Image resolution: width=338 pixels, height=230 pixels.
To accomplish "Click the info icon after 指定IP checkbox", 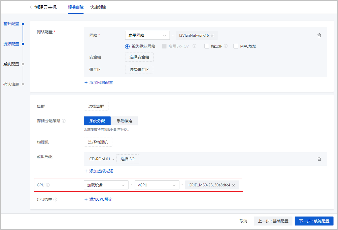I will click(x=225, y=46).
